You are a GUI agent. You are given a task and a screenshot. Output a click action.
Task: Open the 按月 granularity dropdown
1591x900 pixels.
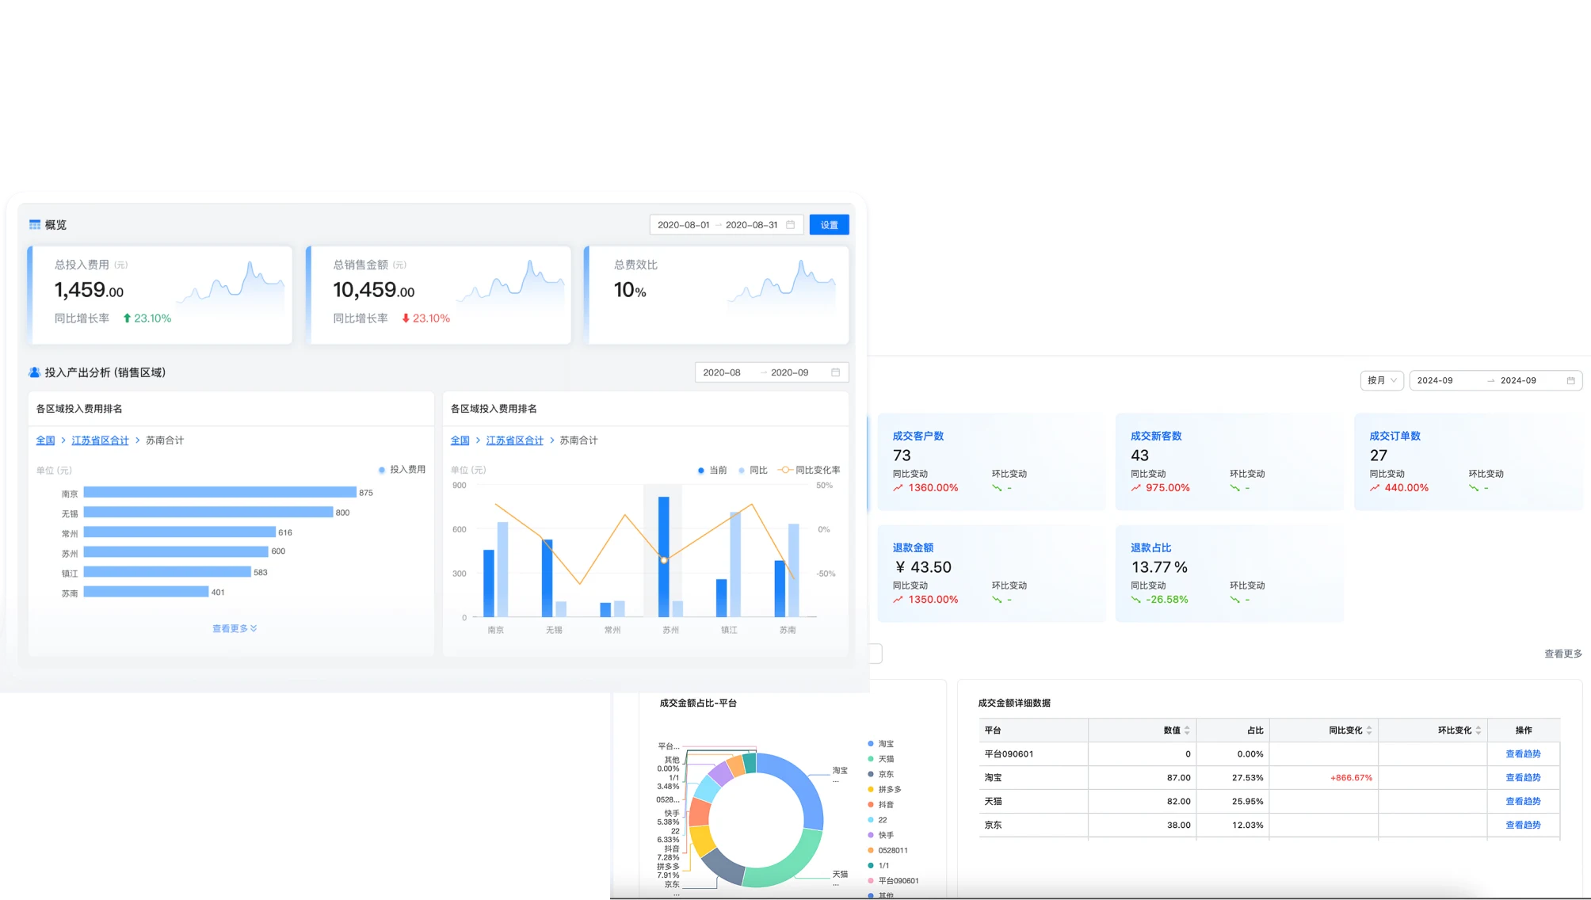(1382, 380)
